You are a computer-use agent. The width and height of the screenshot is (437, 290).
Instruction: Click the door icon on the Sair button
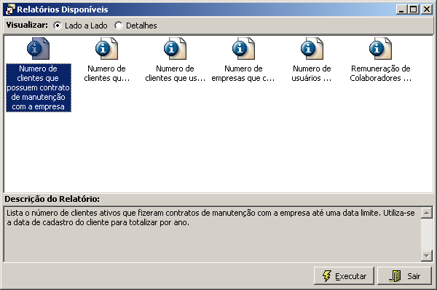coord(395,276)
